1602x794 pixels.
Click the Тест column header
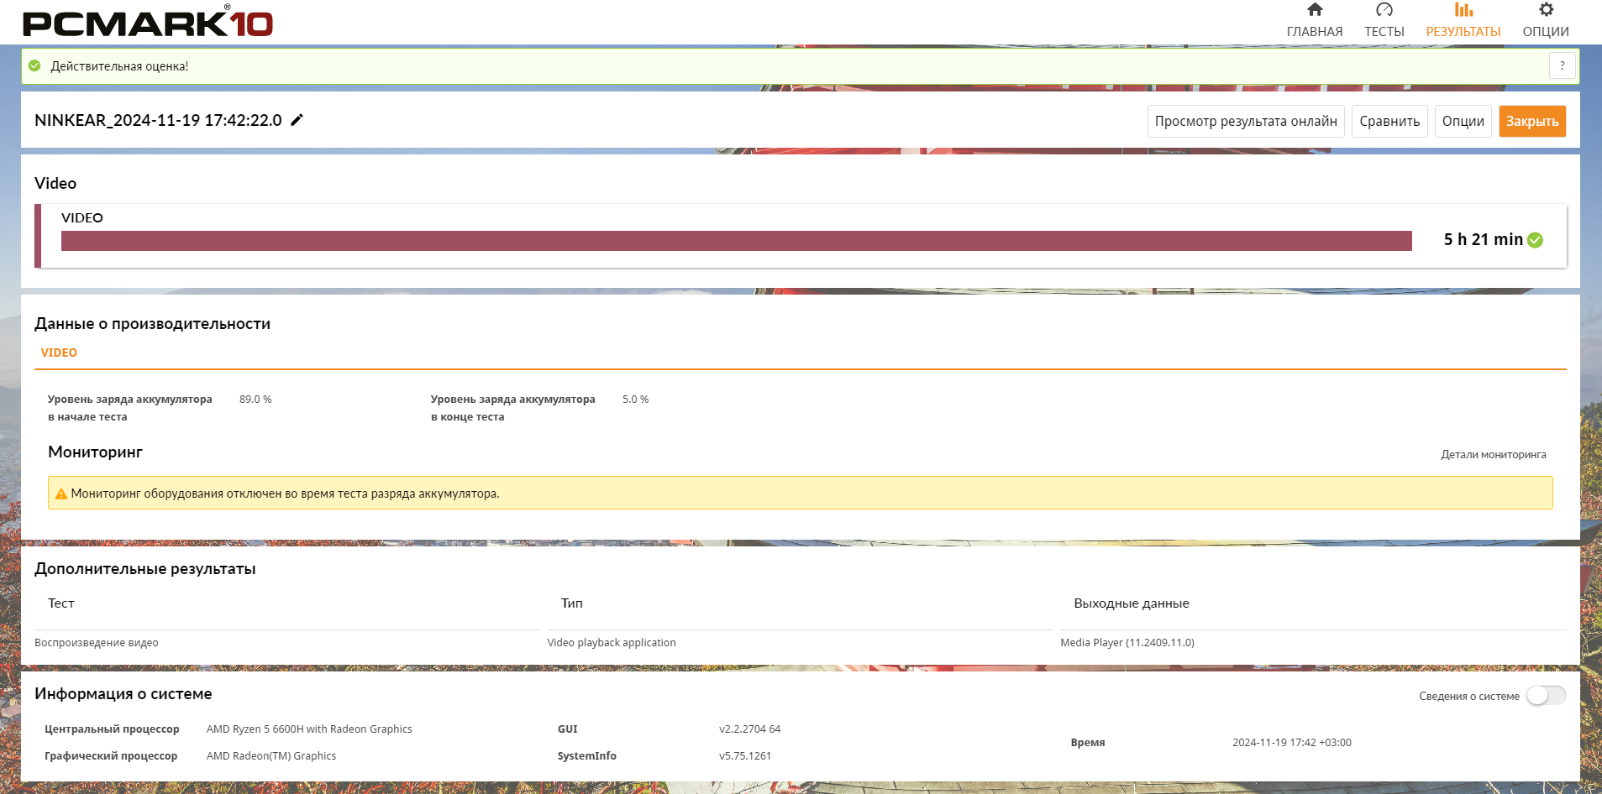click(61, 603)
